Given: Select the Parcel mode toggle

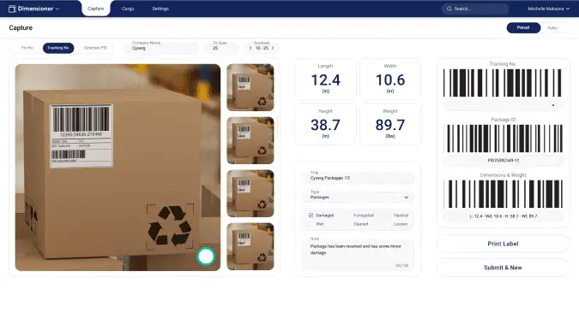Looking at the screenshot, I should [x=523, y=27].
